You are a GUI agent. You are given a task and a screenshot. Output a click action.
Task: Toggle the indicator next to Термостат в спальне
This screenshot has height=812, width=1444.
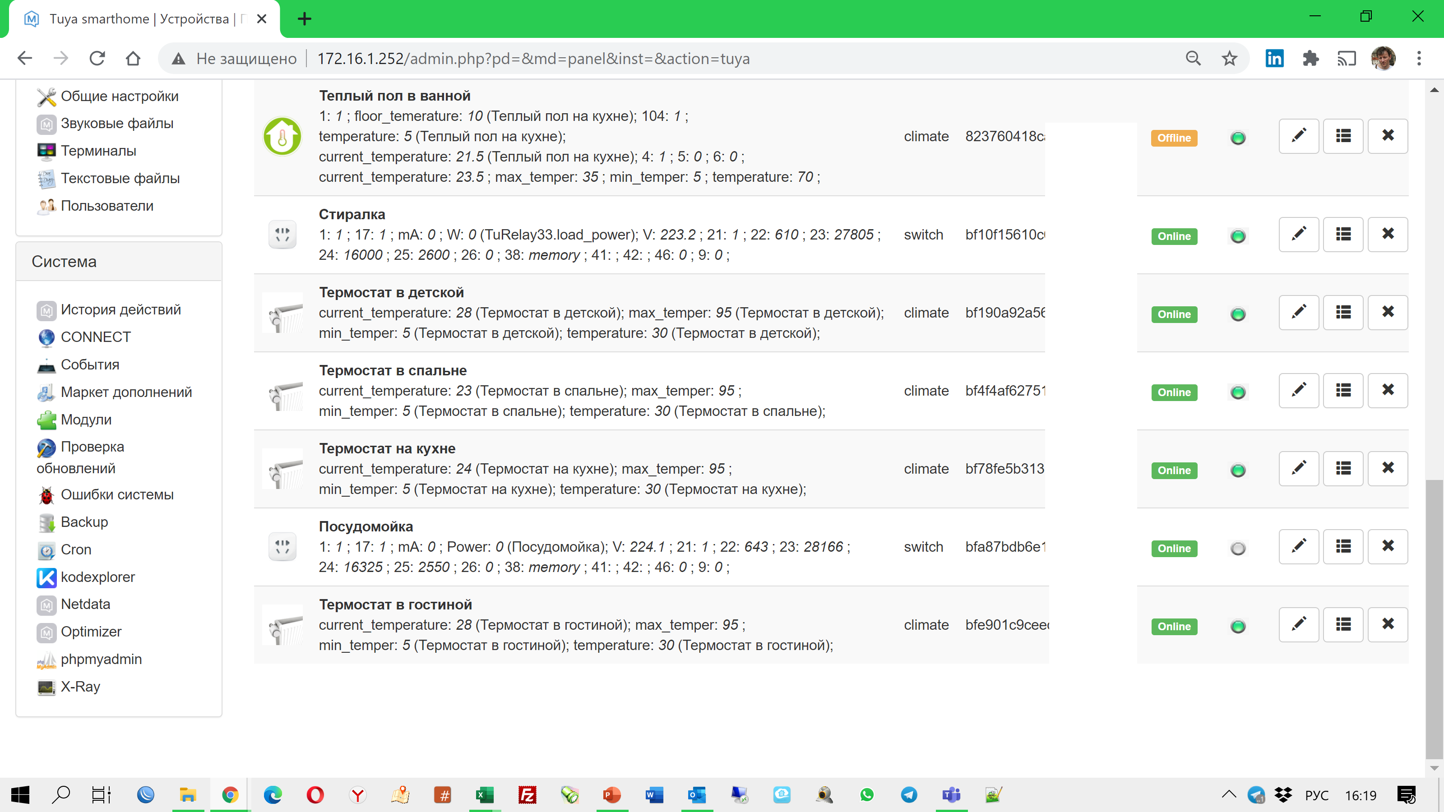[x=1238, y=391]
